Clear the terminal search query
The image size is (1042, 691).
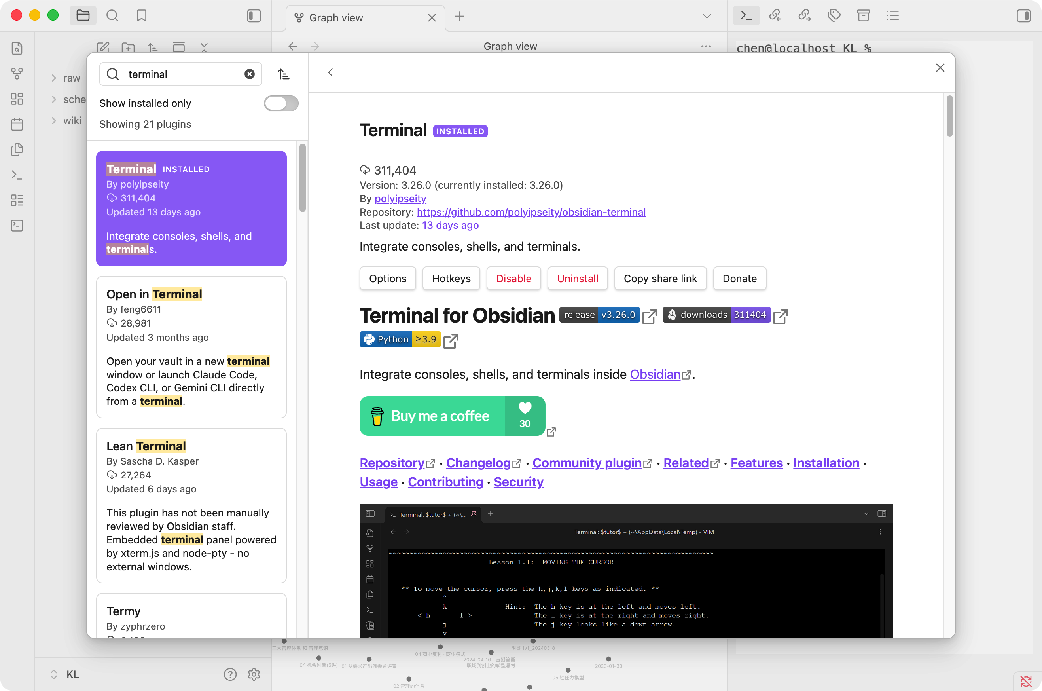(x=250, y=74)
